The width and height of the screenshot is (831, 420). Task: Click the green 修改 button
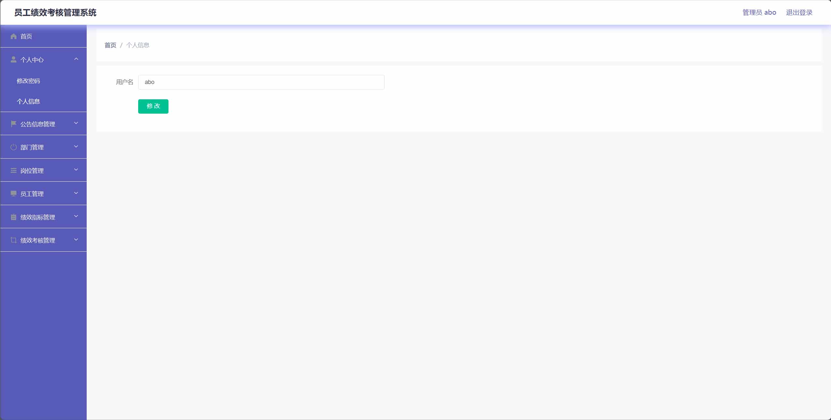click(153, 106)
